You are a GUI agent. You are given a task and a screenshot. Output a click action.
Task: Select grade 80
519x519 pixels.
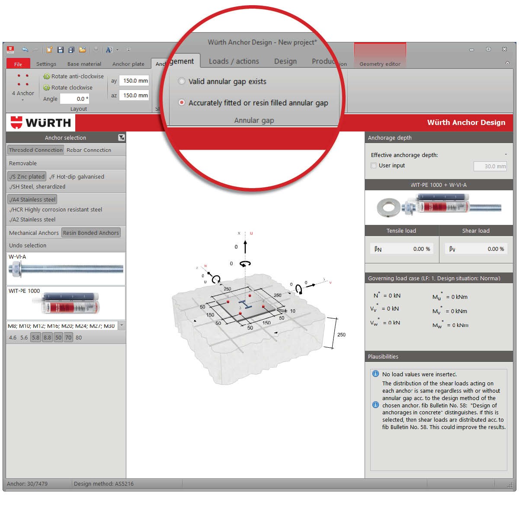[x=79, y=338]
